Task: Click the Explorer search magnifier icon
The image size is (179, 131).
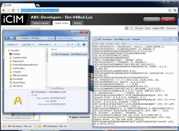Action: click(x=86, y=38)
